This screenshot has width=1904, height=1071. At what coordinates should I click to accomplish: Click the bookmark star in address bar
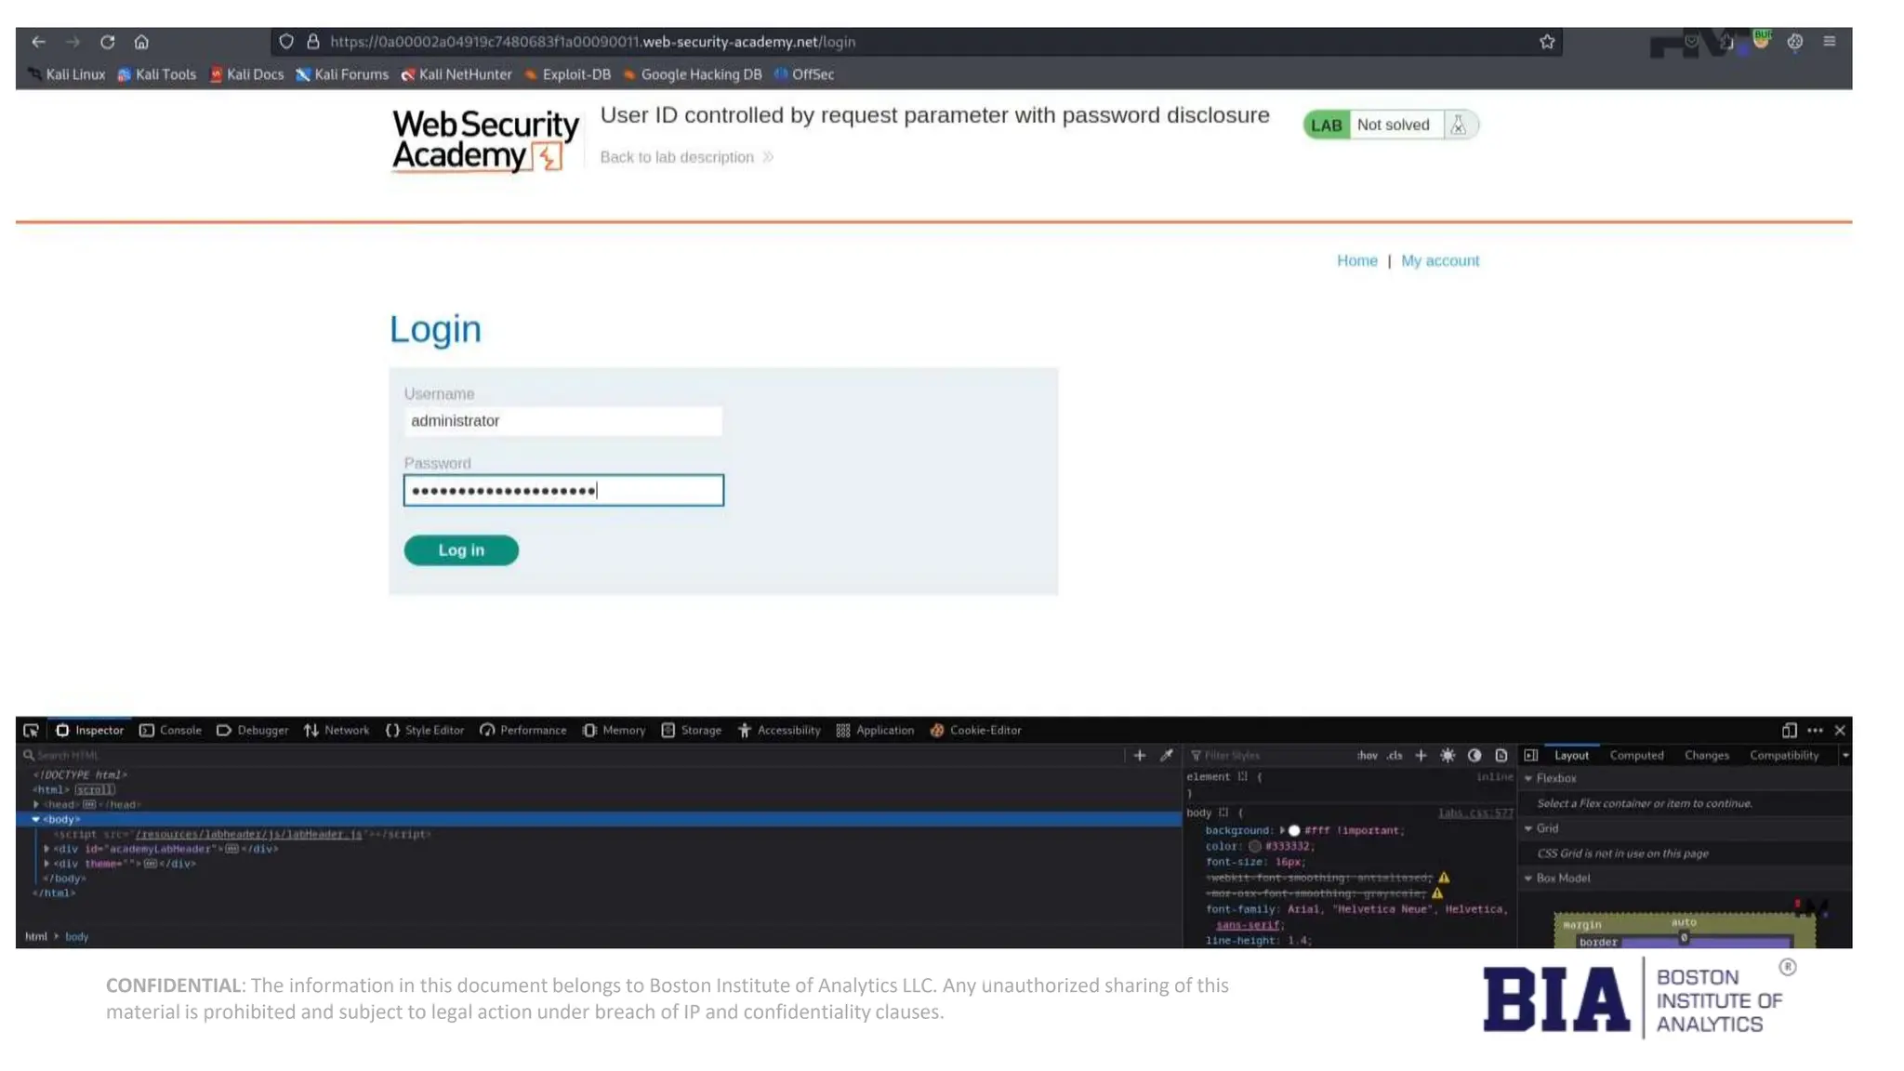[x=1547, y=42]
